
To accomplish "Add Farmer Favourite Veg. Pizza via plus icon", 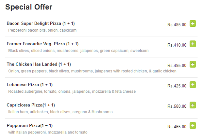I will (x=193, y=44).
